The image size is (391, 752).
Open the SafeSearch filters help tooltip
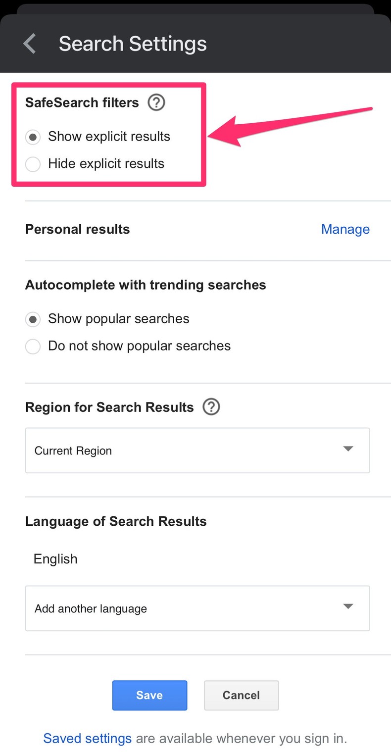(156, 102)
